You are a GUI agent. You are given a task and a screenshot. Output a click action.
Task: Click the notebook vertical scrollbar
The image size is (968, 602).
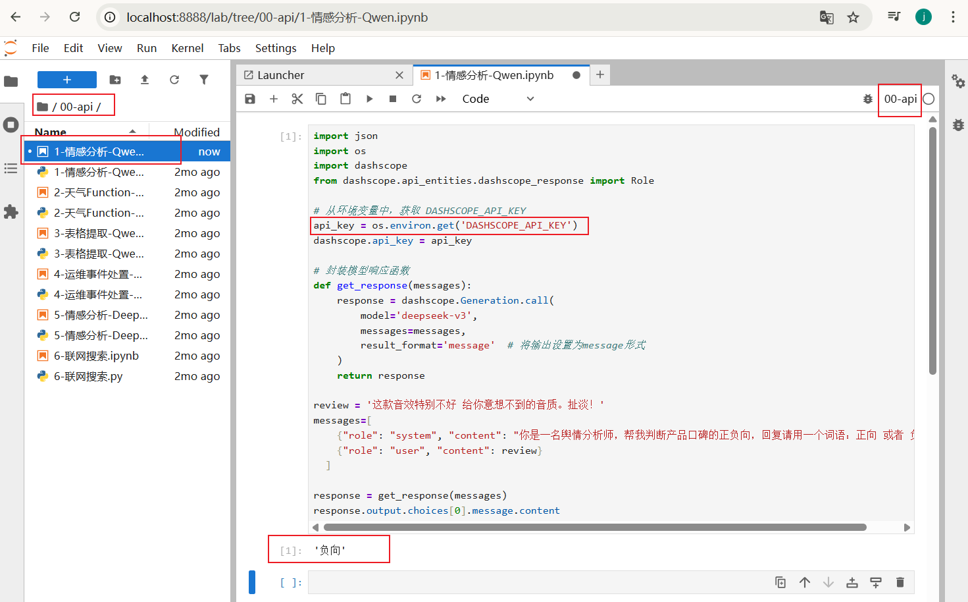(932, 250)
